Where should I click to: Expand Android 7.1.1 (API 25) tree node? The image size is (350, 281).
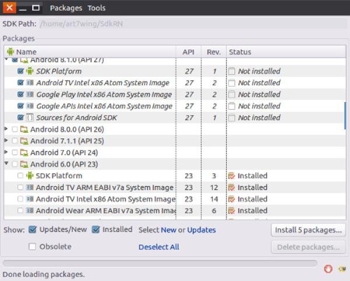click(7, 141)
